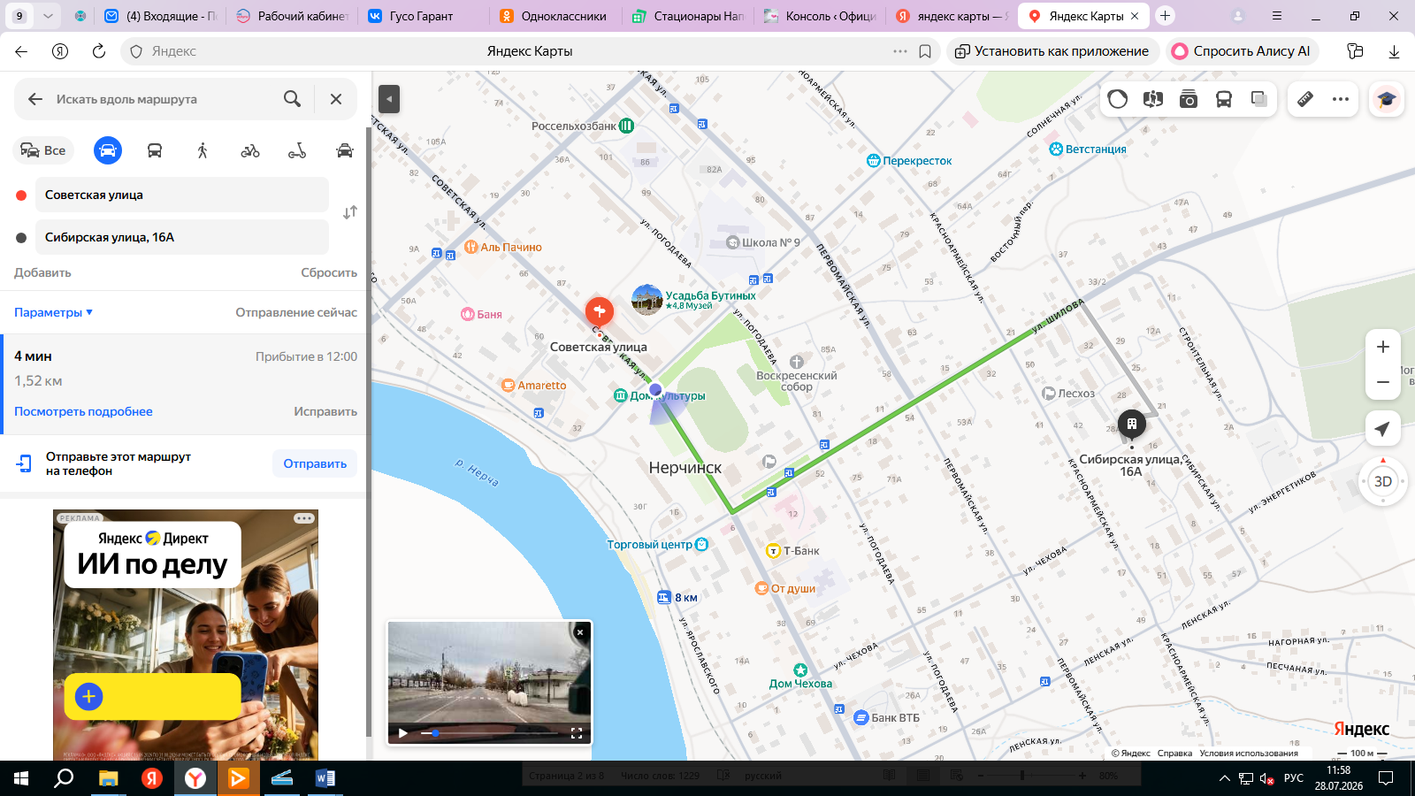Reload the Яндекс Карты page

pyautogui.click(x=99, y=51)
